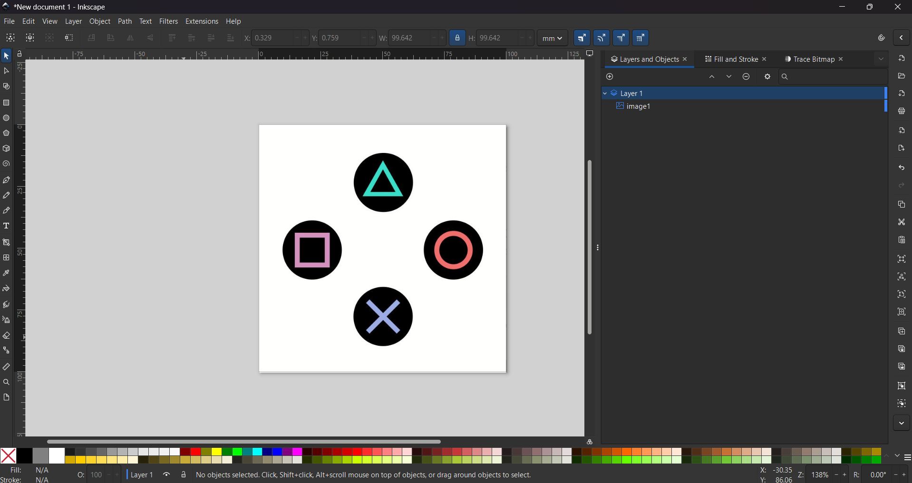Open the File menu
Image resolution: width=912 pixels, height=483 pixels.
click(9, 21)
